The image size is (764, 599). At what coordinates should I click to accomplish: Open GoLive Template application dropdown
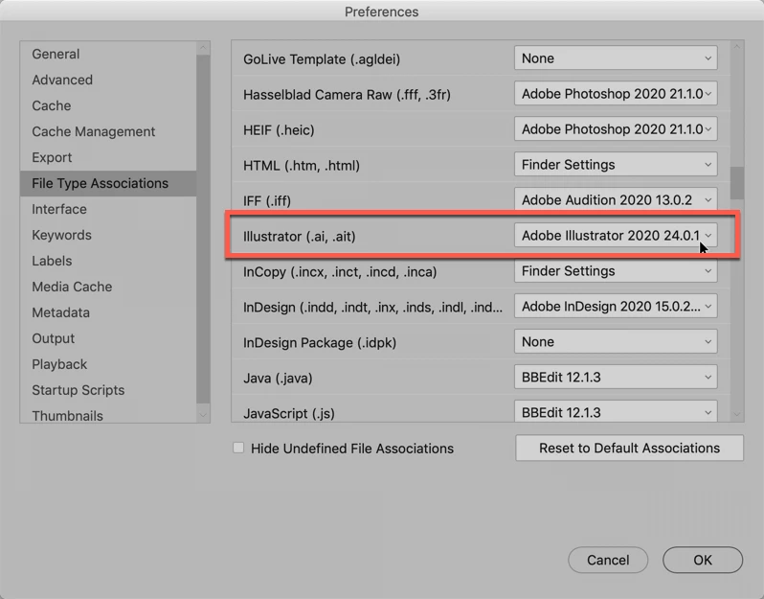click(x=616, y=58)
